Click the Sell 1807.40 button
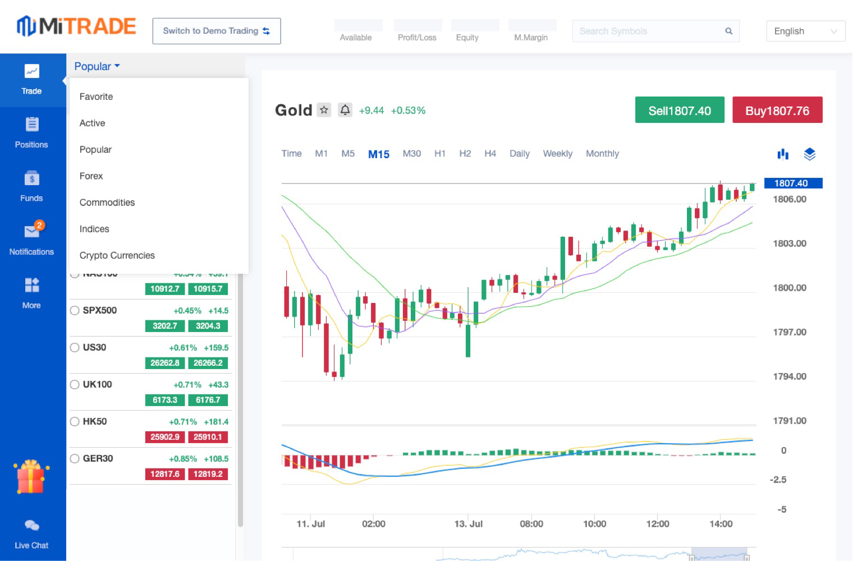The width and height of the screenshot is (853, 561). point(679,111)
